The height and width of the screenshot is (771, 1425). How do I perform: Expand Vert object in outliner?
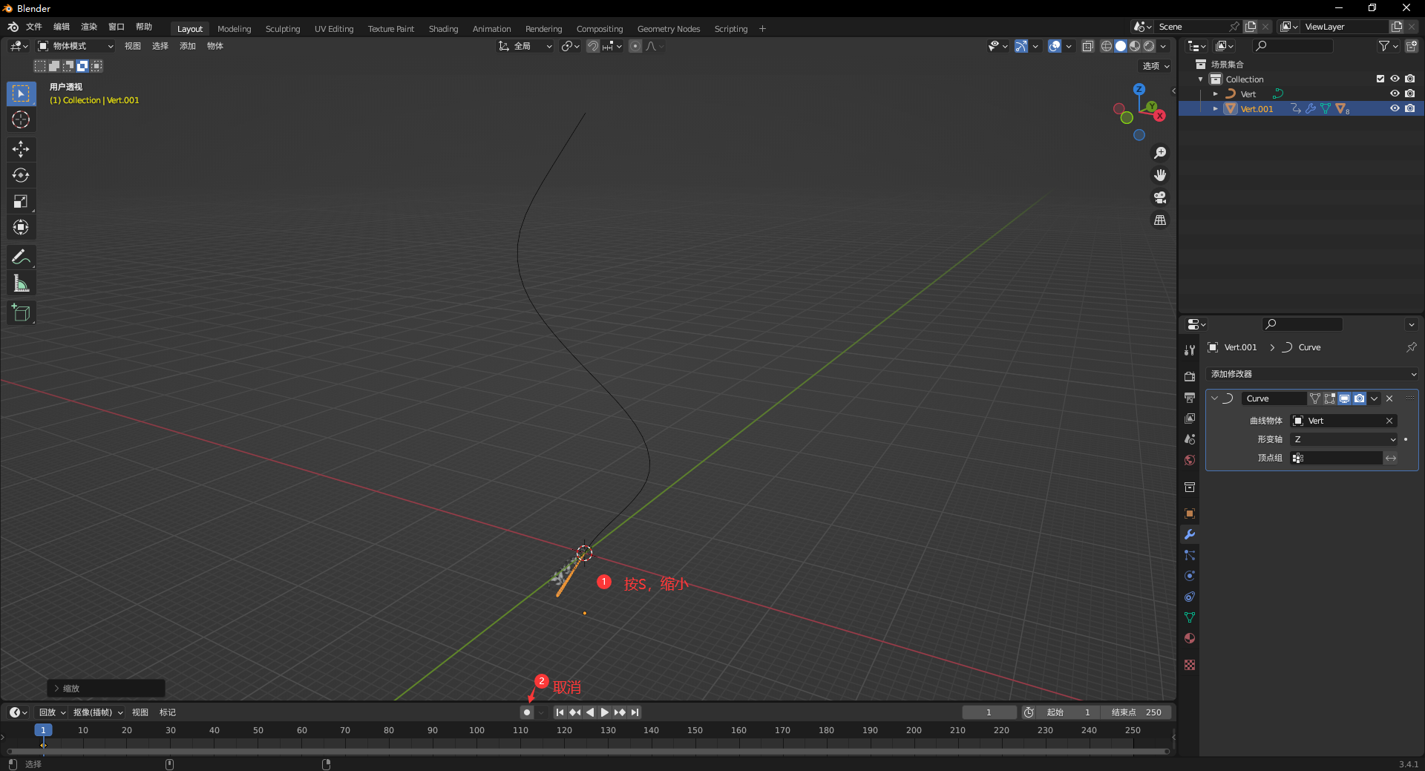pyautogui.click(x=1216, y=93)
